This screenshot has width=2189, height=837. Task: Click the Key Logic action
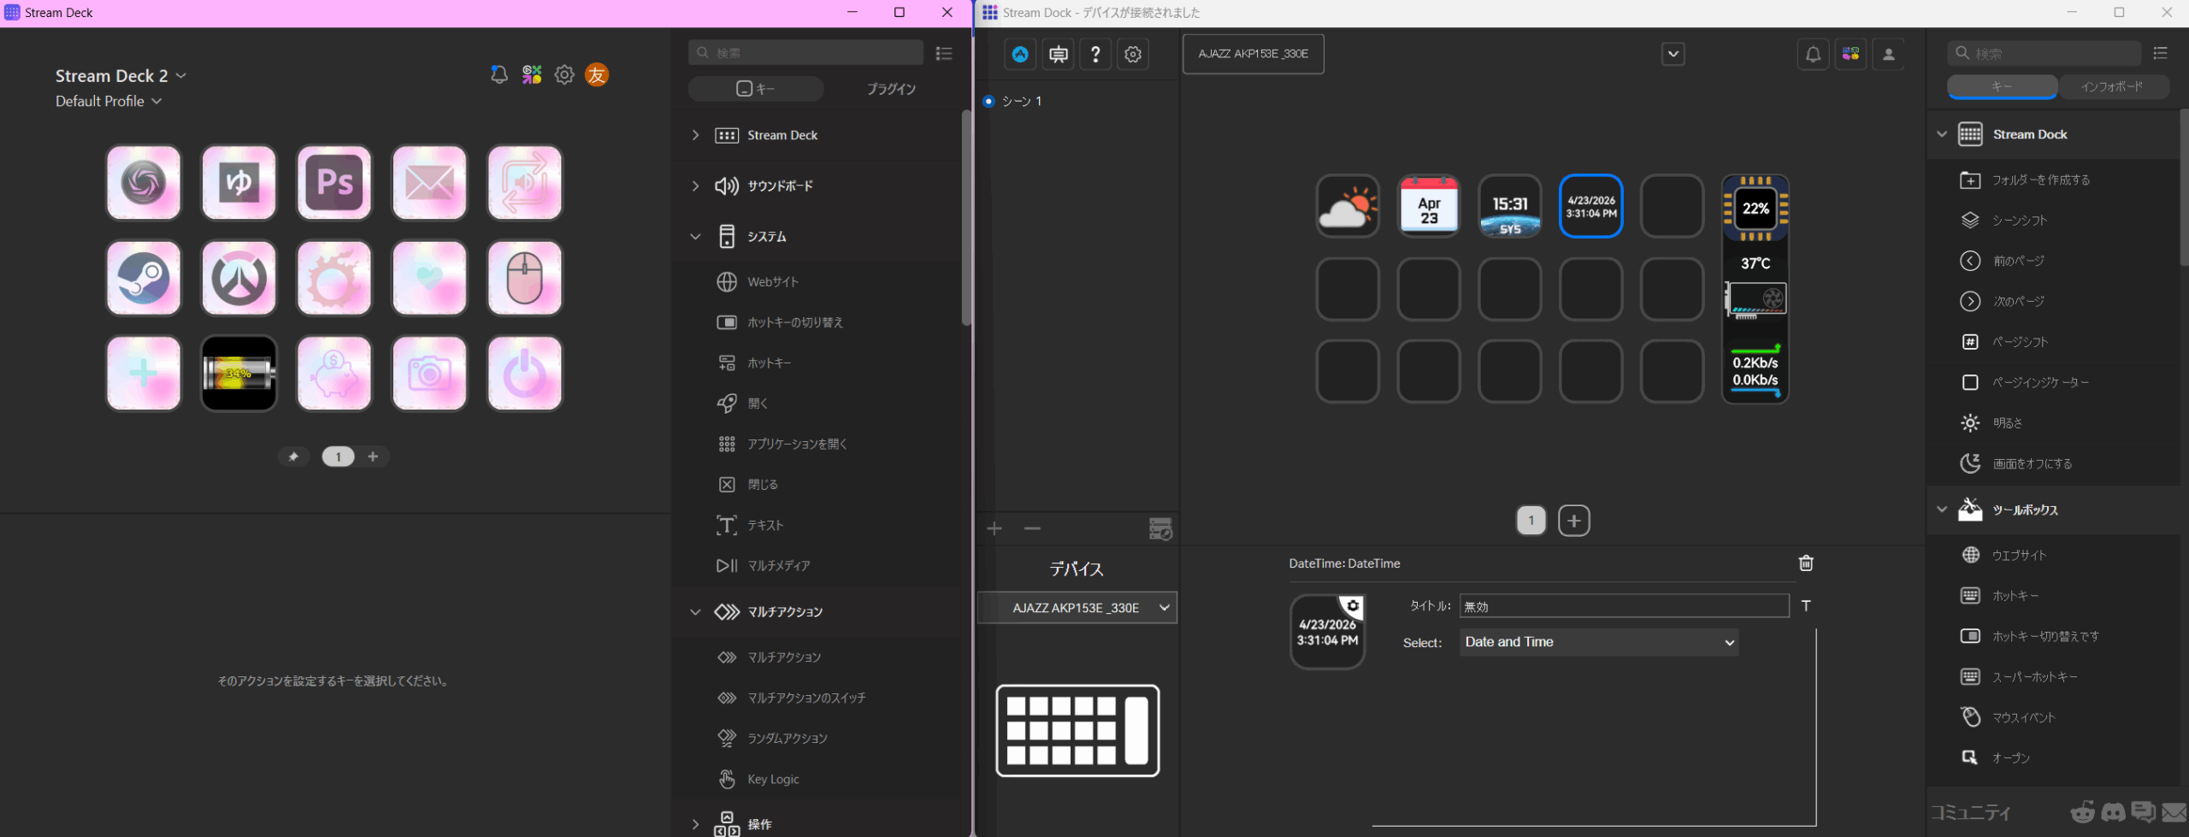pyautogui.click(x=773, y=779)
